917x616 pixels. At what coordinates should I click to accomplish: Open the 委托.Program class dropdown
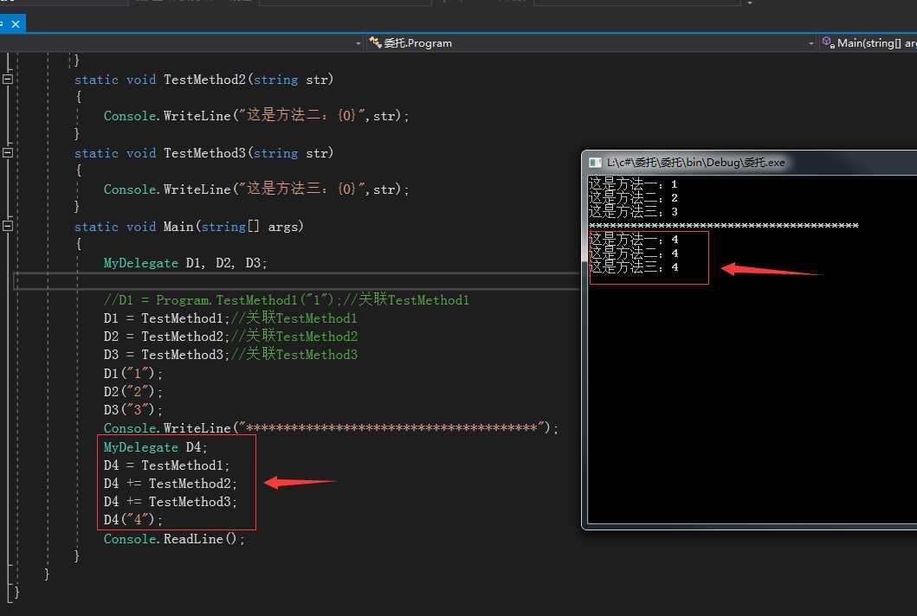pos(591,43)
